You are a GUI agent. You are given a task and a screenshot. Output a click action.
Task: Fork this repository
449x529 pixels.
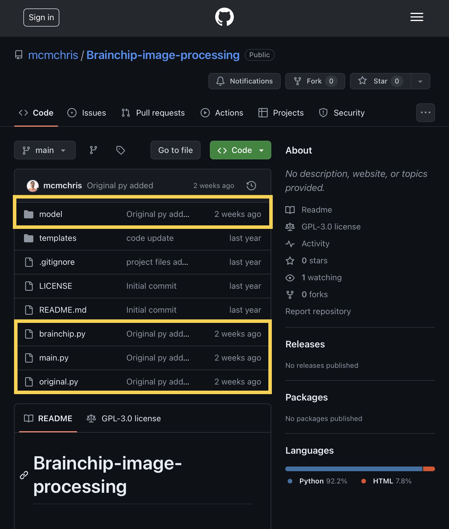point(315,81)
